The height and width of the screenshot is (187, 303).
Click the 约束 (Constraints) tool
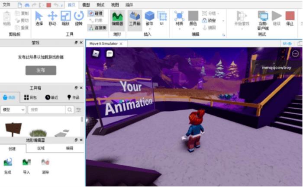click(x=96, y=20)
